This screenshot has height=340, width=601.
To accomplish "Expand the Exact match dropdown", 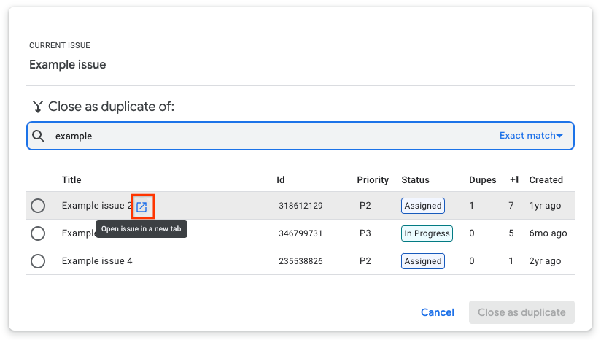I will [x=530, y=136].
